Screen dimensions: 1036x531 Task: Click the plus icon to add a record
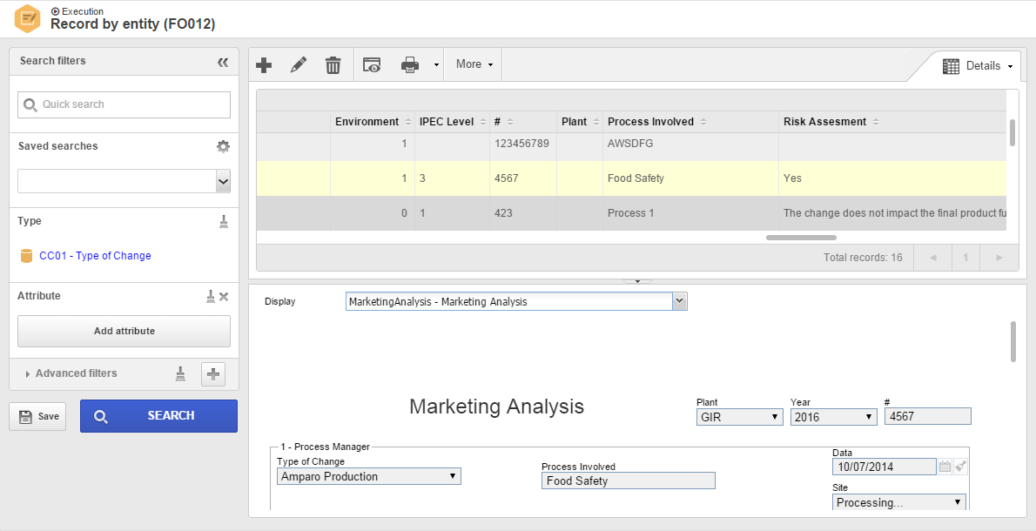[x=264, y=64]
